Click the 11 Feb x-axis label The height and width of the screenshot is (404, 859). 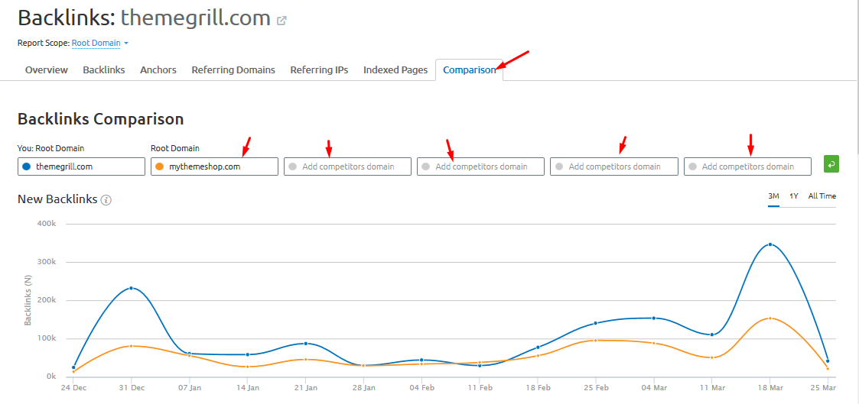point(480,388)
